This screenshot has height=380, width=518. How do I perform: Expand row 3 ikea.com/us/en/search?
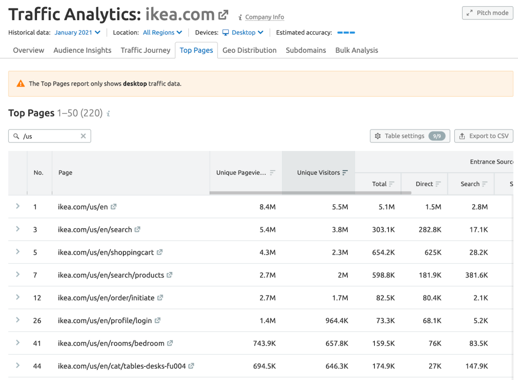pyautogui.click(x=18, y=229)
